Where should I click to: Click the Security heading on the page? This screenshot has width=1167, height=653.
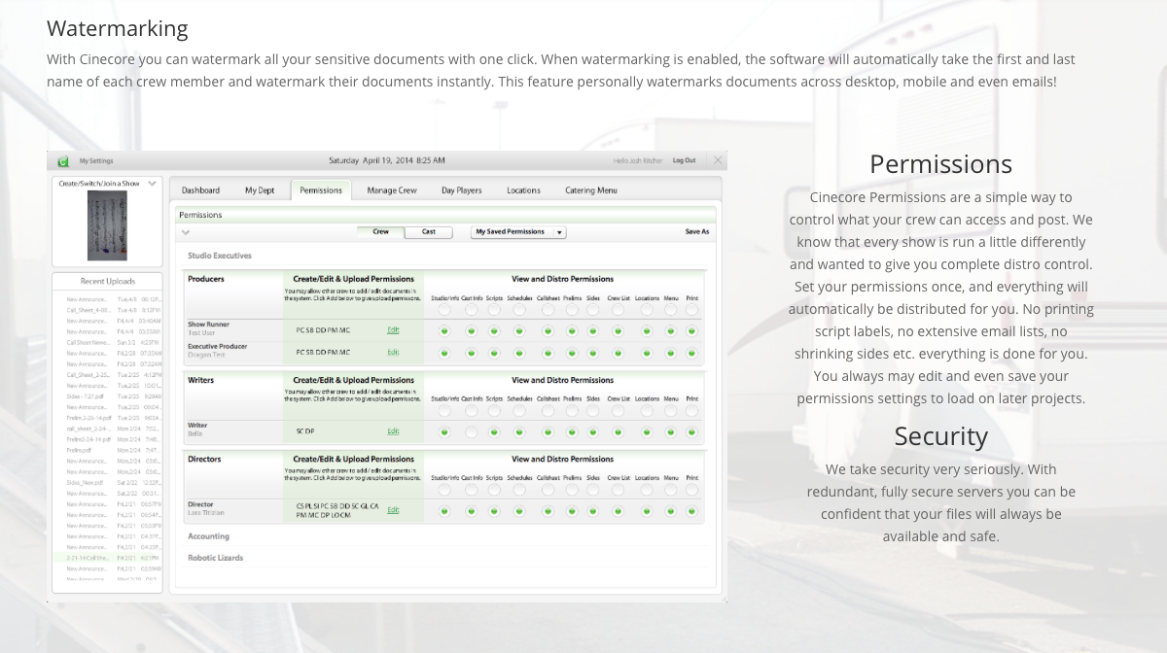[x=940, y=436]
